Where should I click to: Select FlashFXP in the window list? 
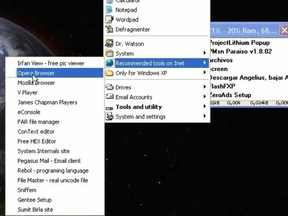pyautogui.click(x=222, y=86)
